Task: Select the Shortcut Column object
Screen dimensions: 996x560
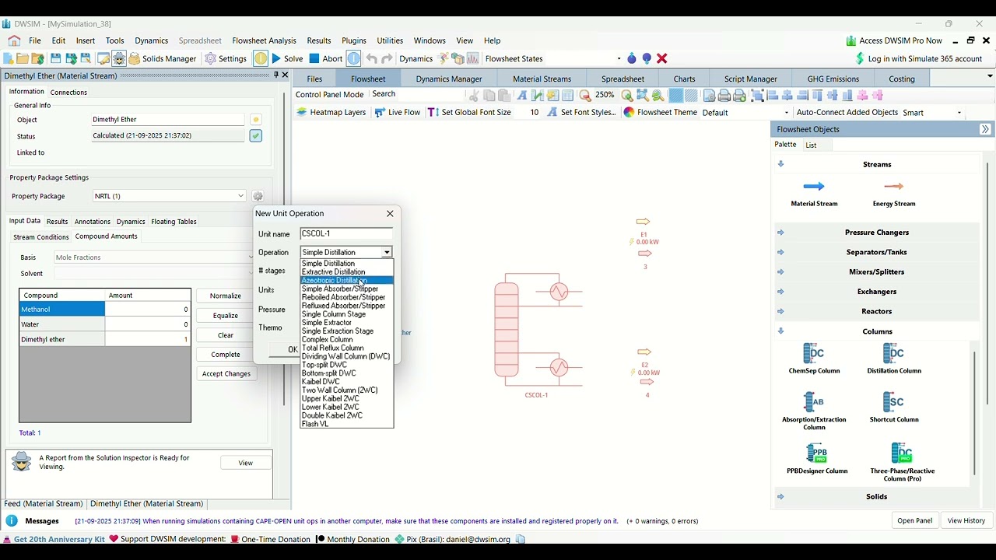Action: 894,408
